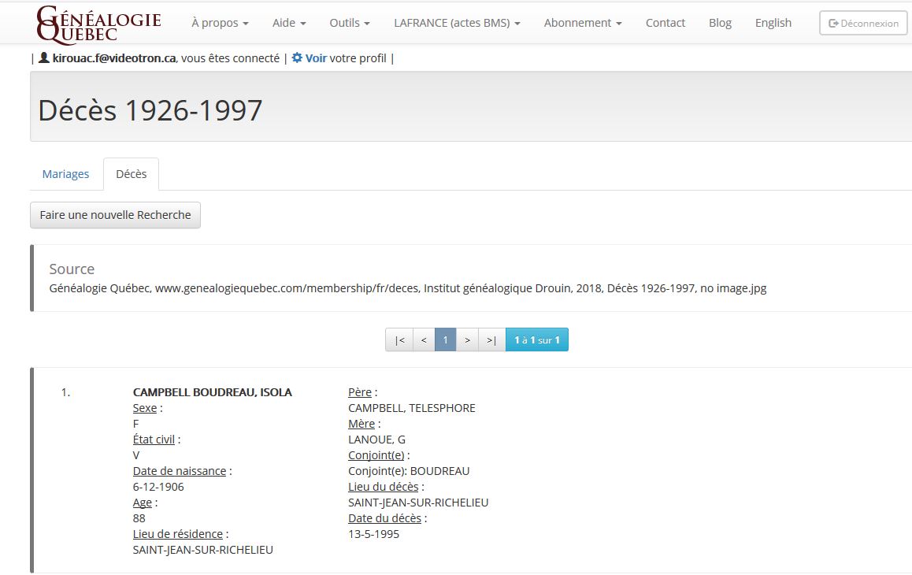
Task: Go to the Contact page
Action: click(x=665, y=23)
